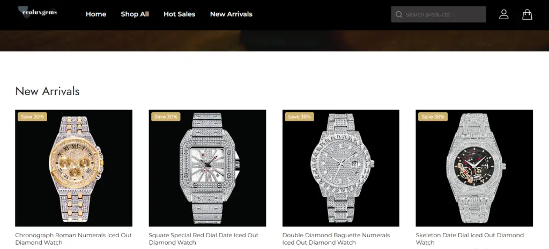Image resolution: width=549 pixels, height=249 pixels.
Task: Open the Square Special Red Dial watch image
Action: point(207,168)
